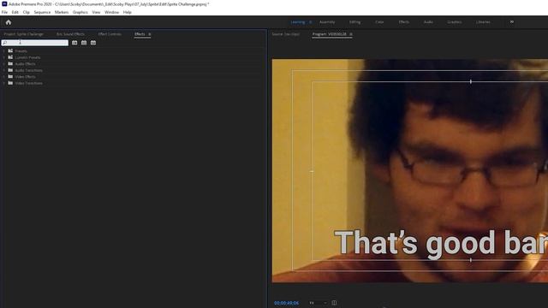Switch to the Source monitor tab
548x308 pixels.
pos(285,34)
